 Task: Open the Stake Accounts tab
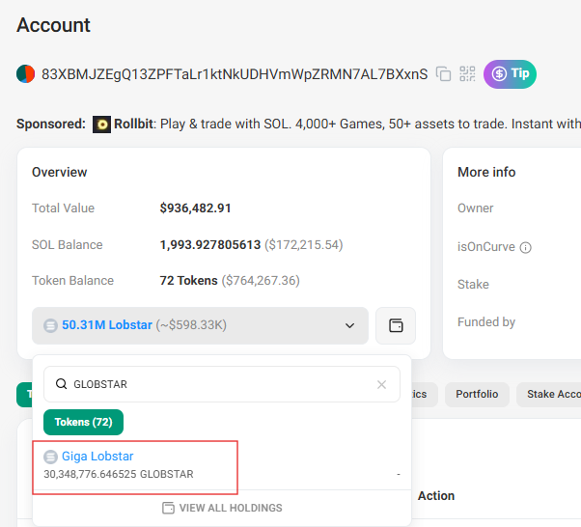(549, 395)
